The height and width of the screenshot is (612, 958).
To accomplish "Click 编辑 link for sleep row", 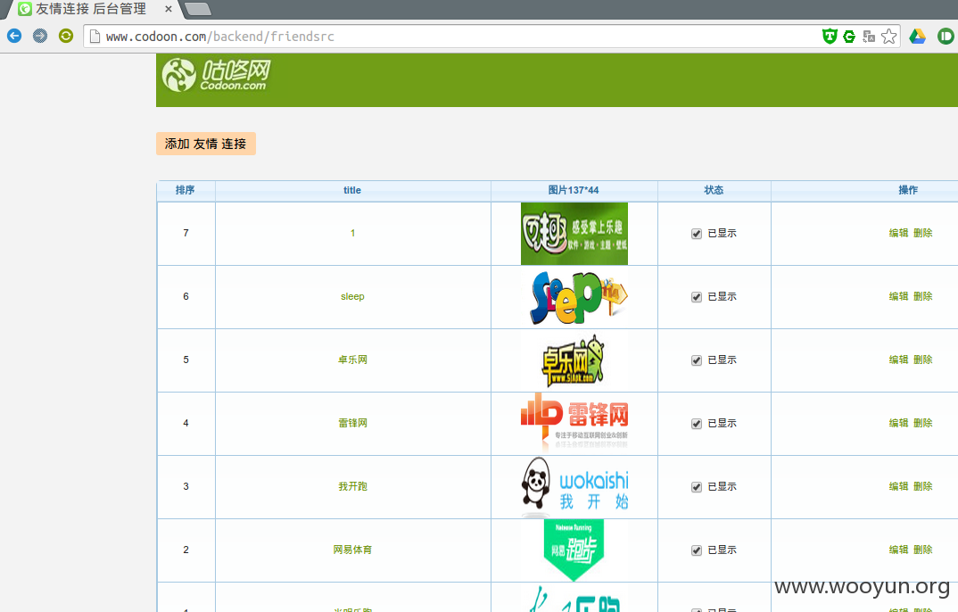I will [898, 296].
